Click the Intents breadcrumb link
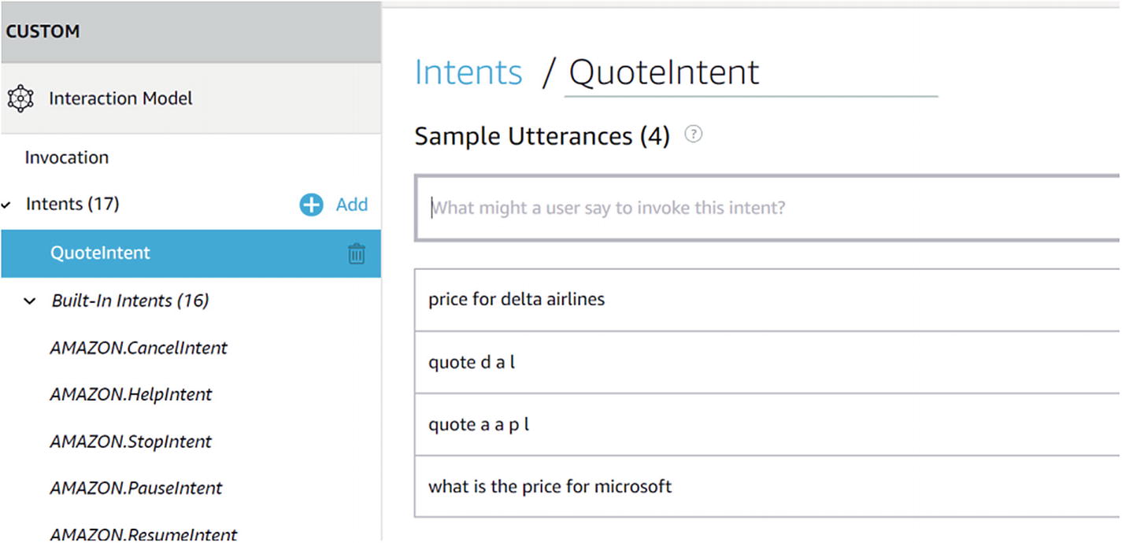1122x543 pixels. click(x=468, y=72)
